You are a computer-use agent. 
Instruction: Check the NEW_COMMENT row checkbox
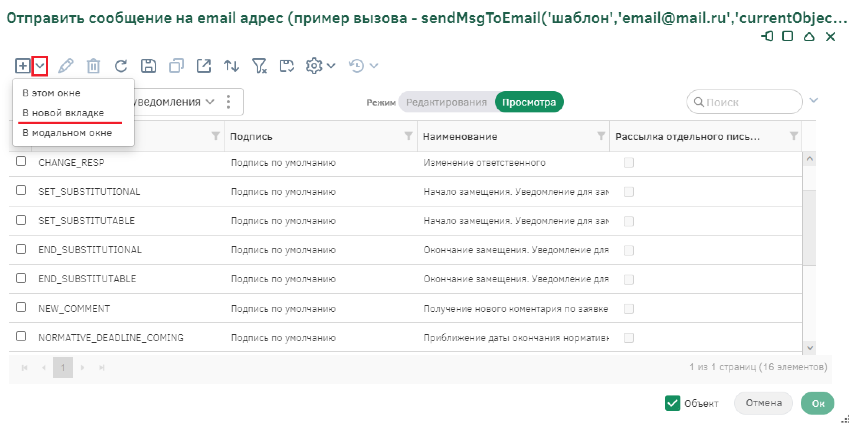tap(21, 307)
